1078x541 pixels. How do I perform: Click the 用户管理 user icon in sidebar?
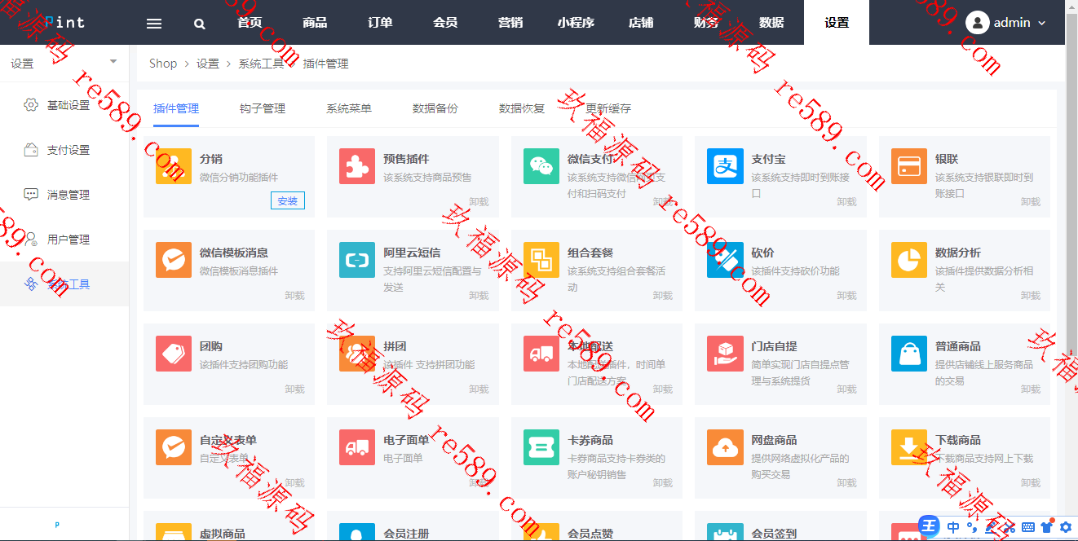[x=31, y=240]
